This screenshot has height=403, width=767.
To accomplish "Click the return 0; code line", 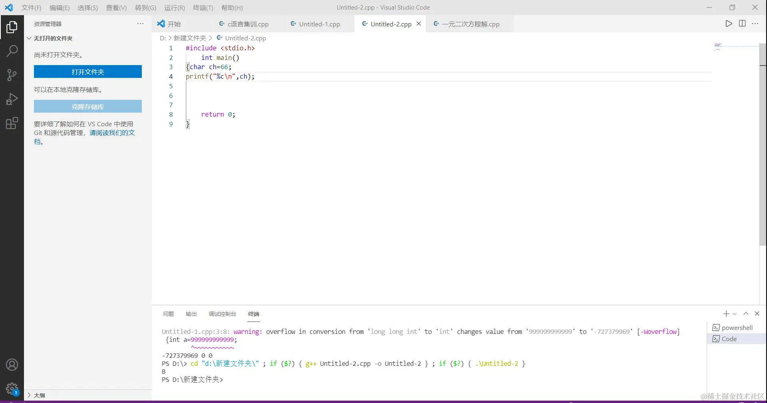I will pos(218,115).
